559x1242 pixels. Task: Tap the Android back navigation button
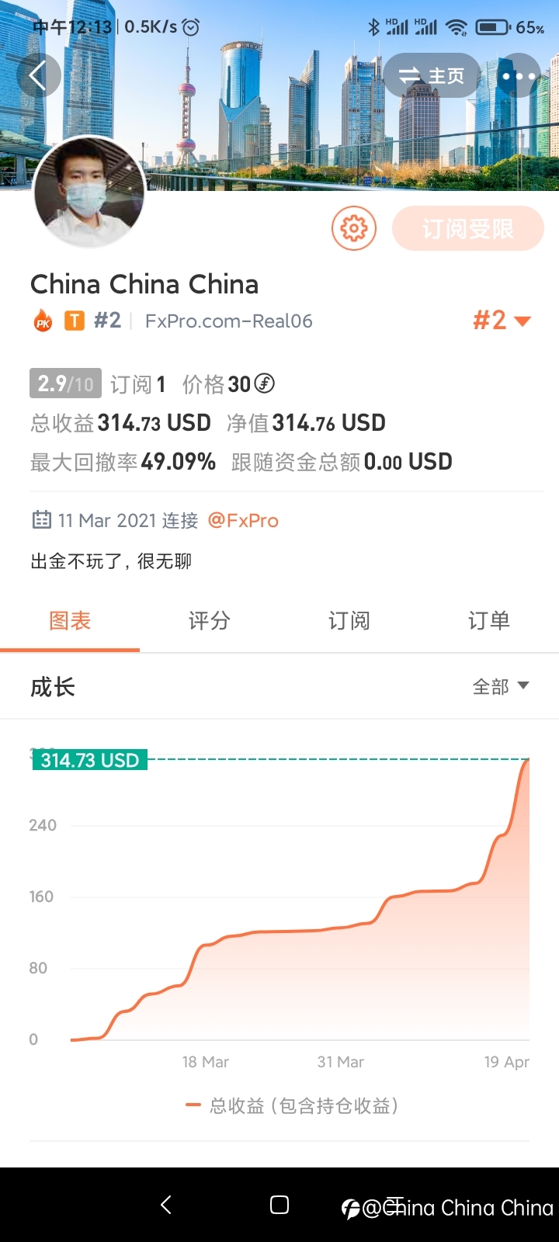(165, 1205)
